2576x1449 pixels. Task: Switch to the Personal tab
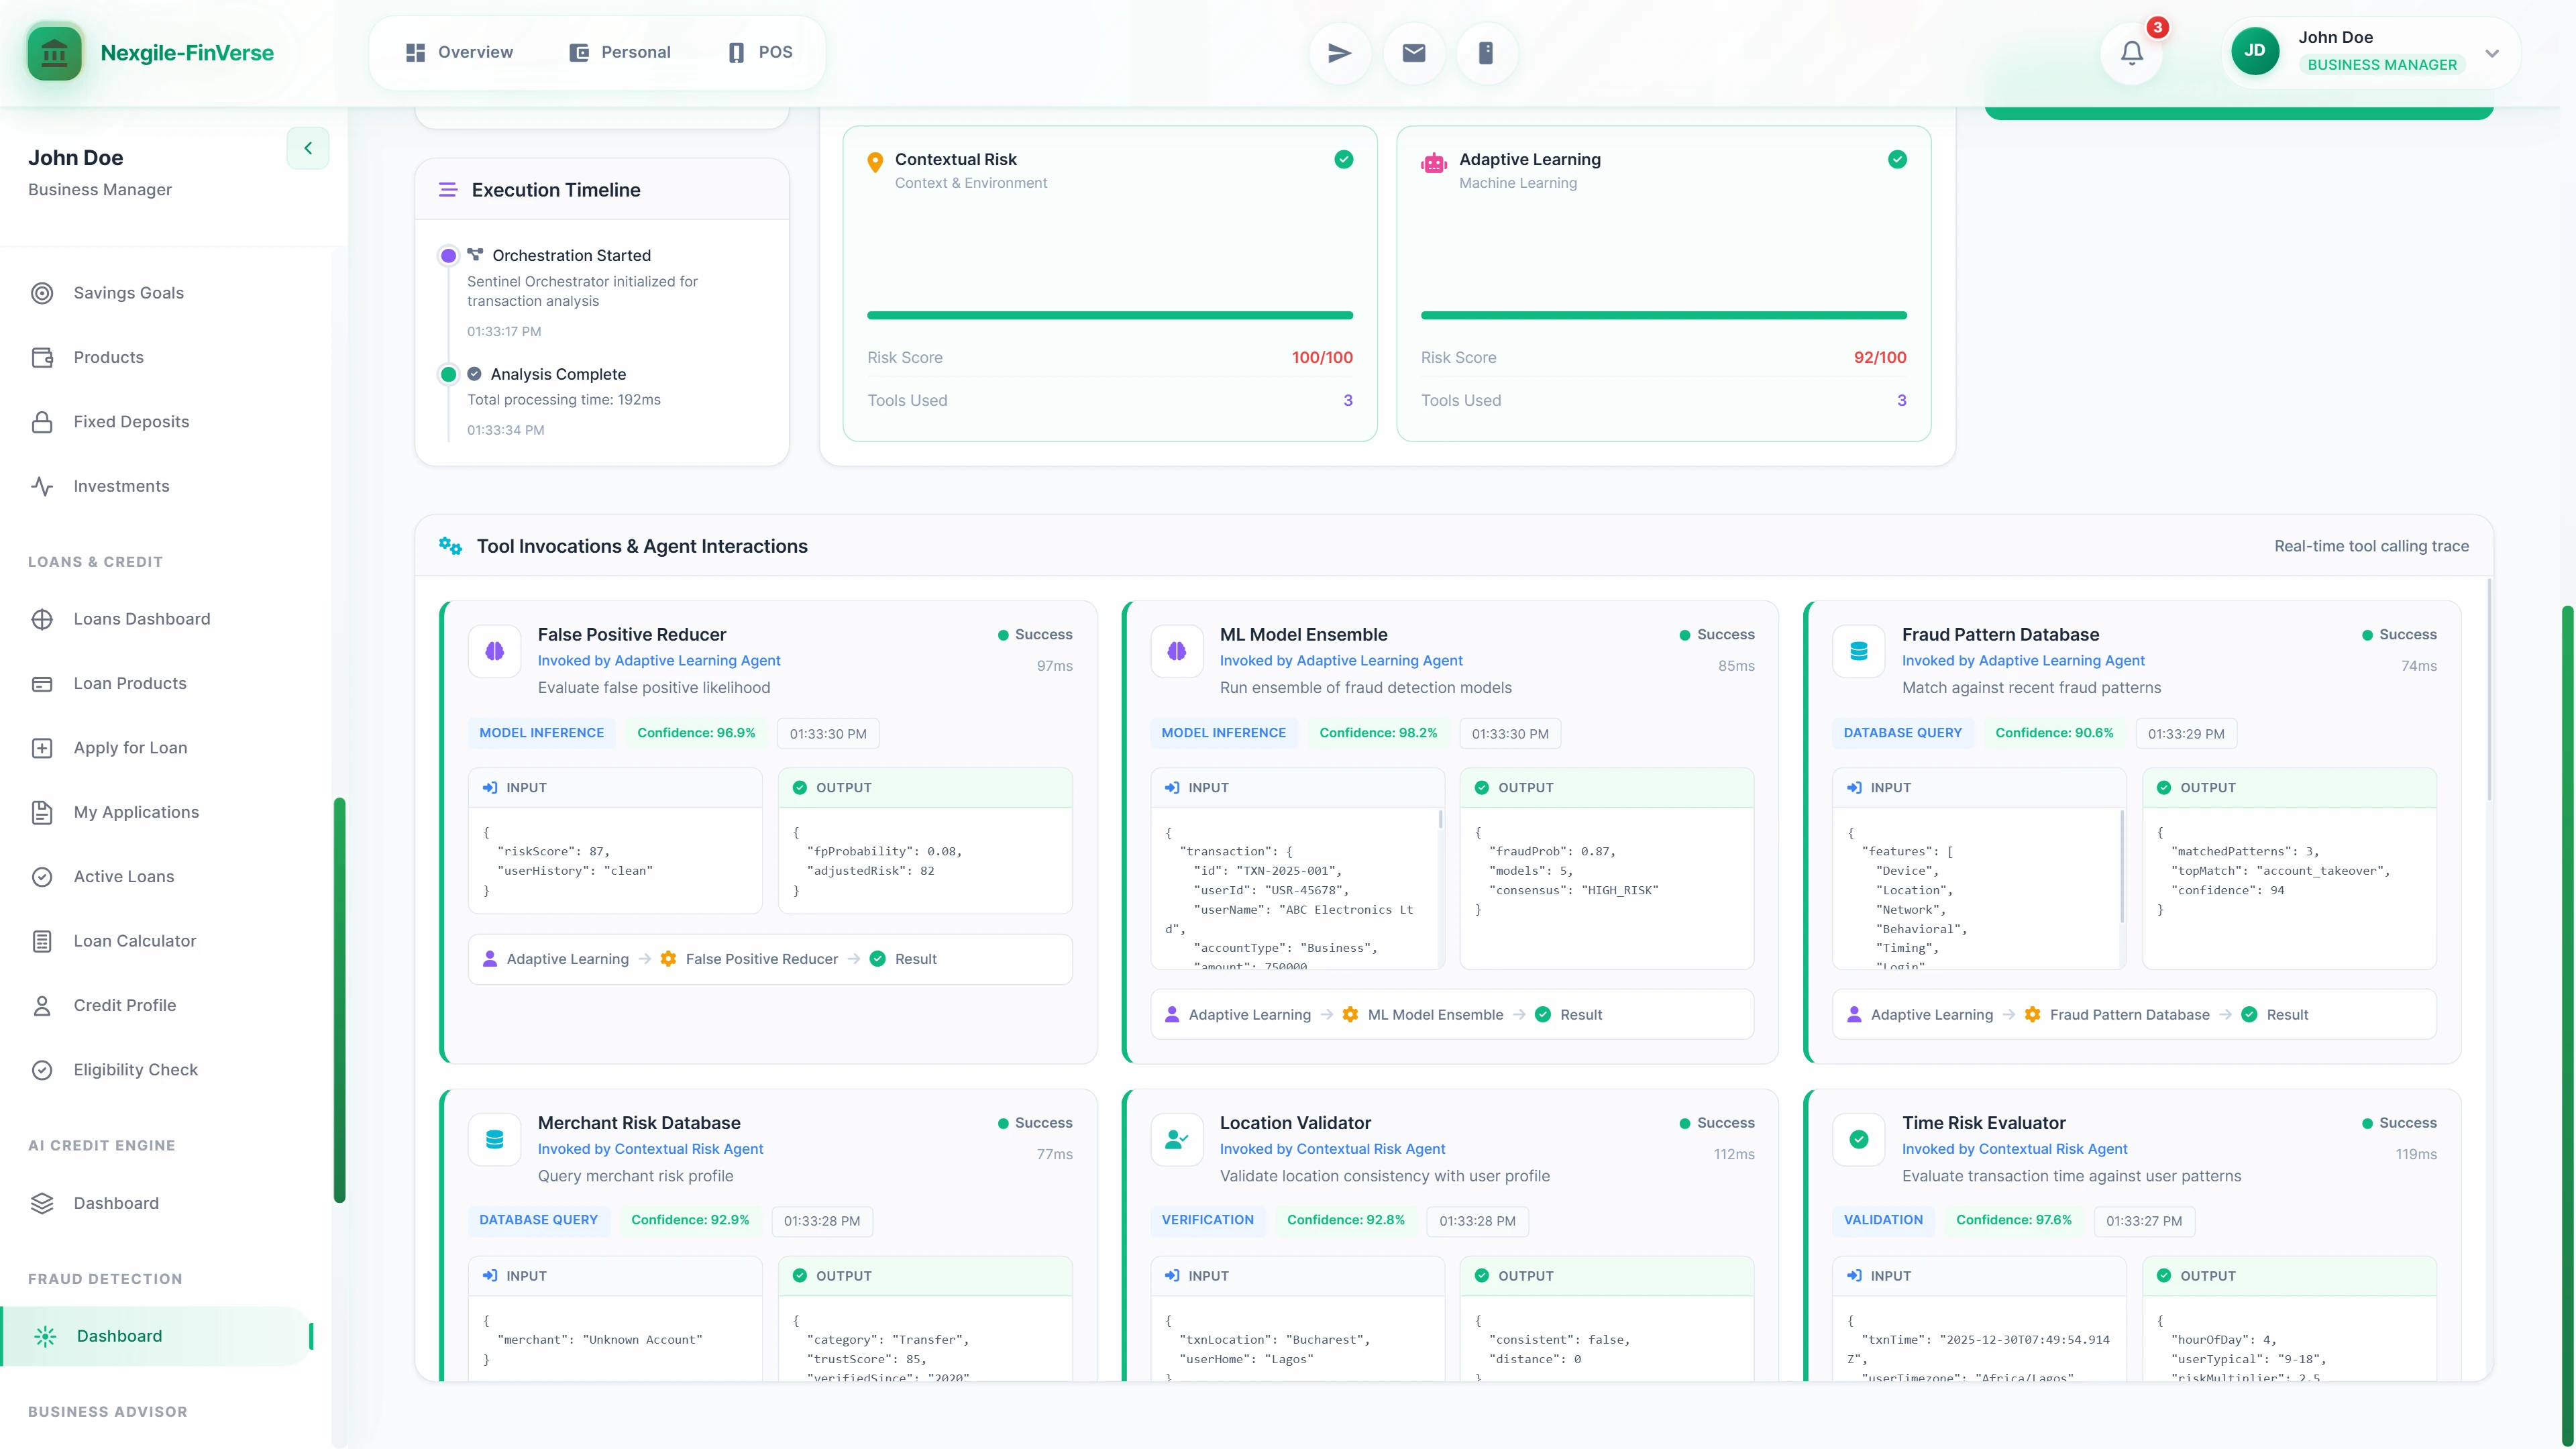(x=619, y=51)
